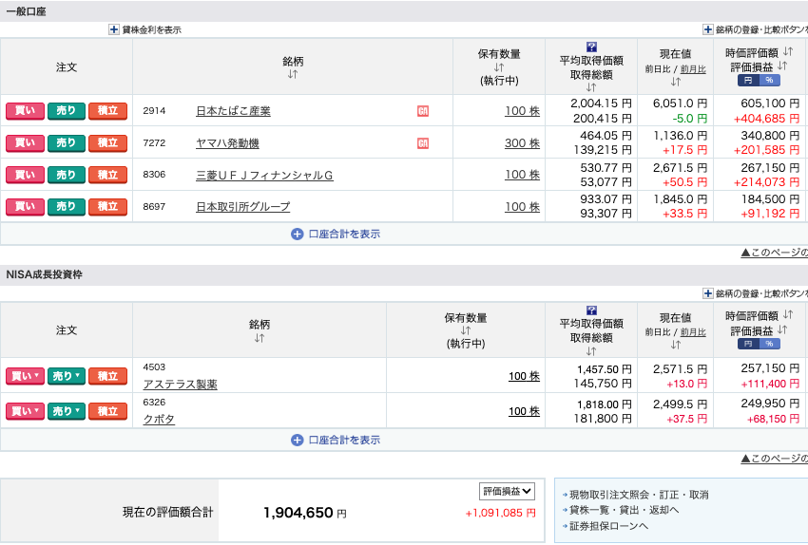Click 300 株 holding for ヤマハ発動機
The width and height of the screenshot is (808, 545).
click(522, 143)
